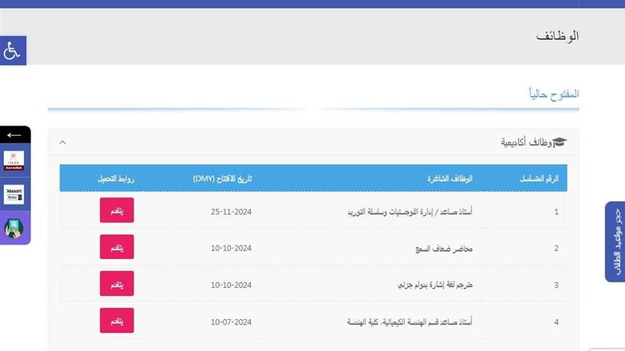625x351 pixels.
Task: Open the second accreditation badge in sidebar
Action: coord(14,194)
